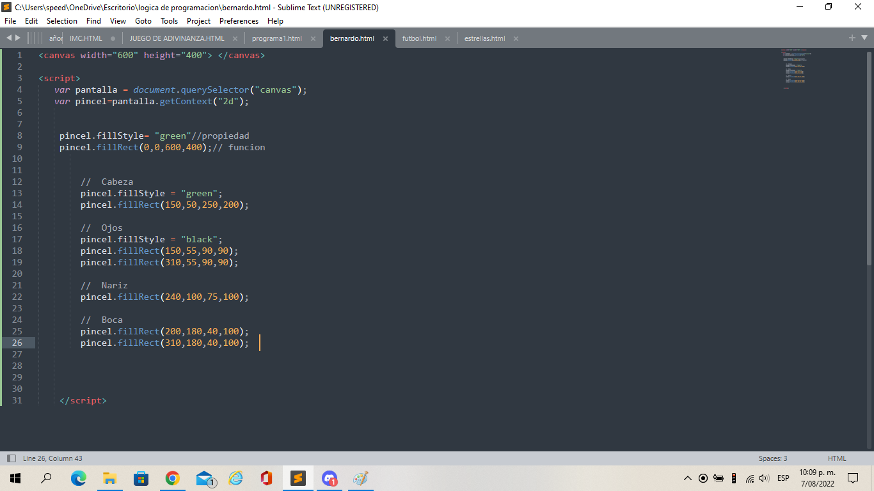The height and width of the screenshot is (491, 874).
Task: Click line number 14 in gutter
Action: pyautogui.click(x=17, y=205)
